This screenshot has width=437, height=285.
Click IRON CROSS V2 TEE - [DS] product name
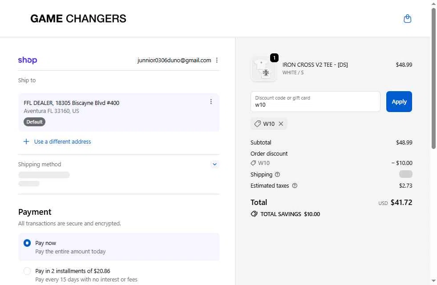[315, 64]
